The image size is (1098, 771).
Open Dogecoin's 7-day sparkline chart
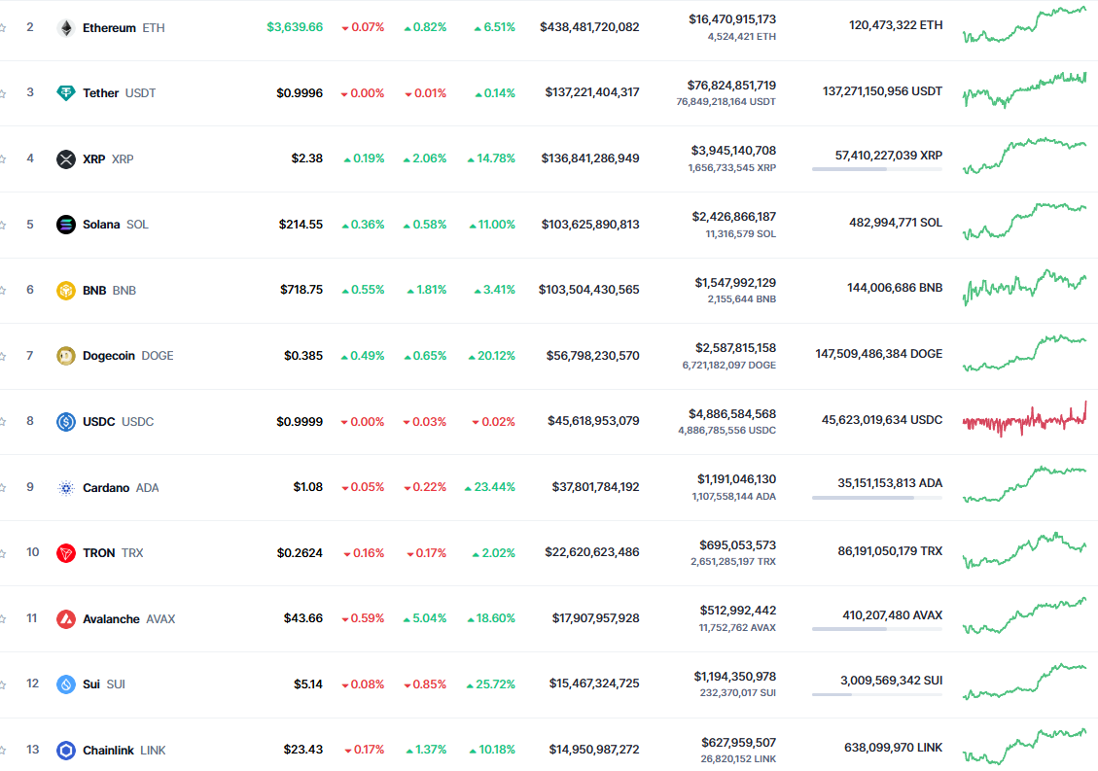point(1024,353)
